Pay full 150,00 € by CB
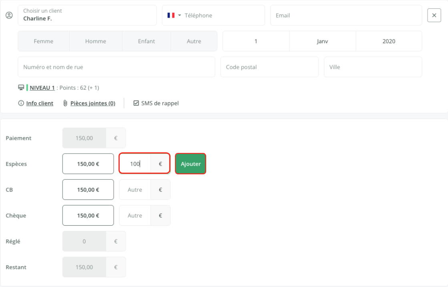The width and height of the screenshot is (448, 287). [x=88, y=190]
